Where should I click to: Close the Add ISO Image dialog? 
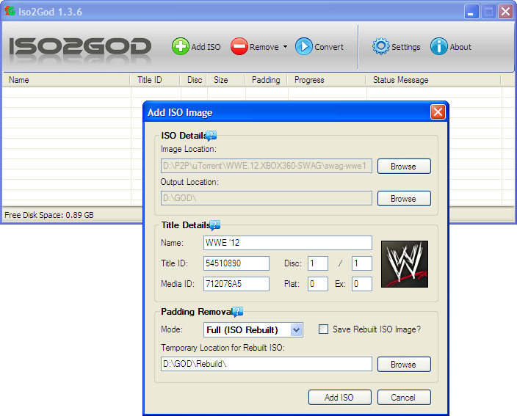click(x=438, y=112)
